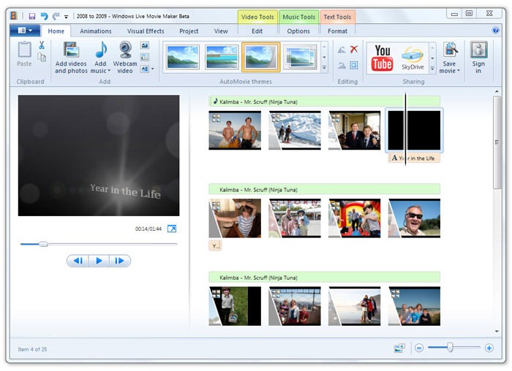Open the View tab

coord(221,31)
